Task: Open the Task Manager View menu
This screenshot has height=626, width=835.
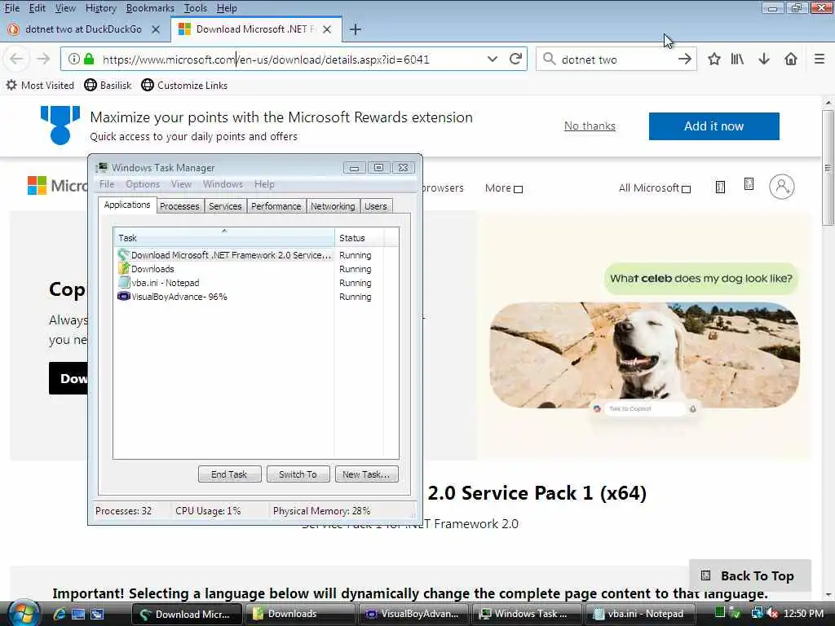Action: pyautogui.click(x=181, y=184)
